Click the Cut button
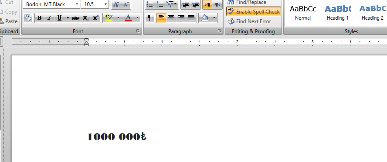The width and height of the screenshot is (387, 162). 7,3
